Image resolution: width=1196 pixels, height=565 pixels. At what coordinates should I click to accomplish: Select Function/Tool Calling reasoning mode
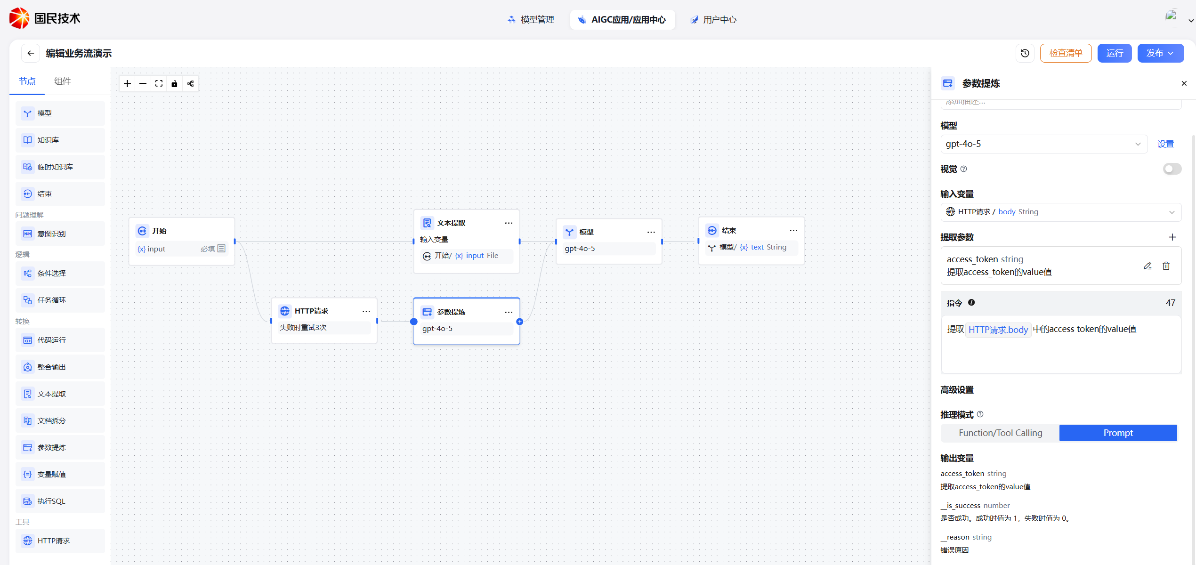coord(1000,433)
